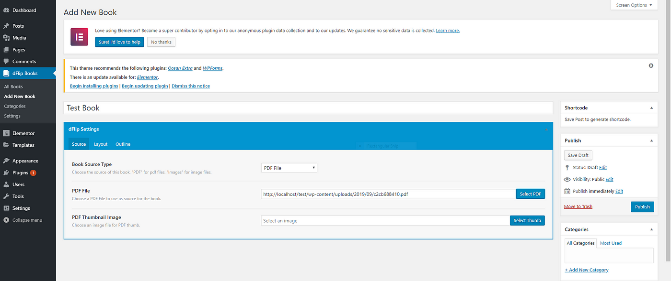Click the PDF File URL field
Image resolution: width=671 pixels, height=281 pixels.
tap(389, 194)
